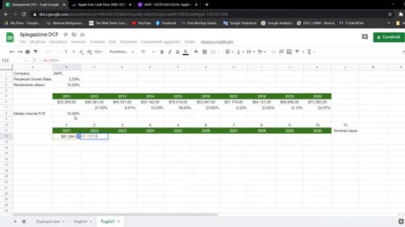Activate the paint format tool

point(35,52)
